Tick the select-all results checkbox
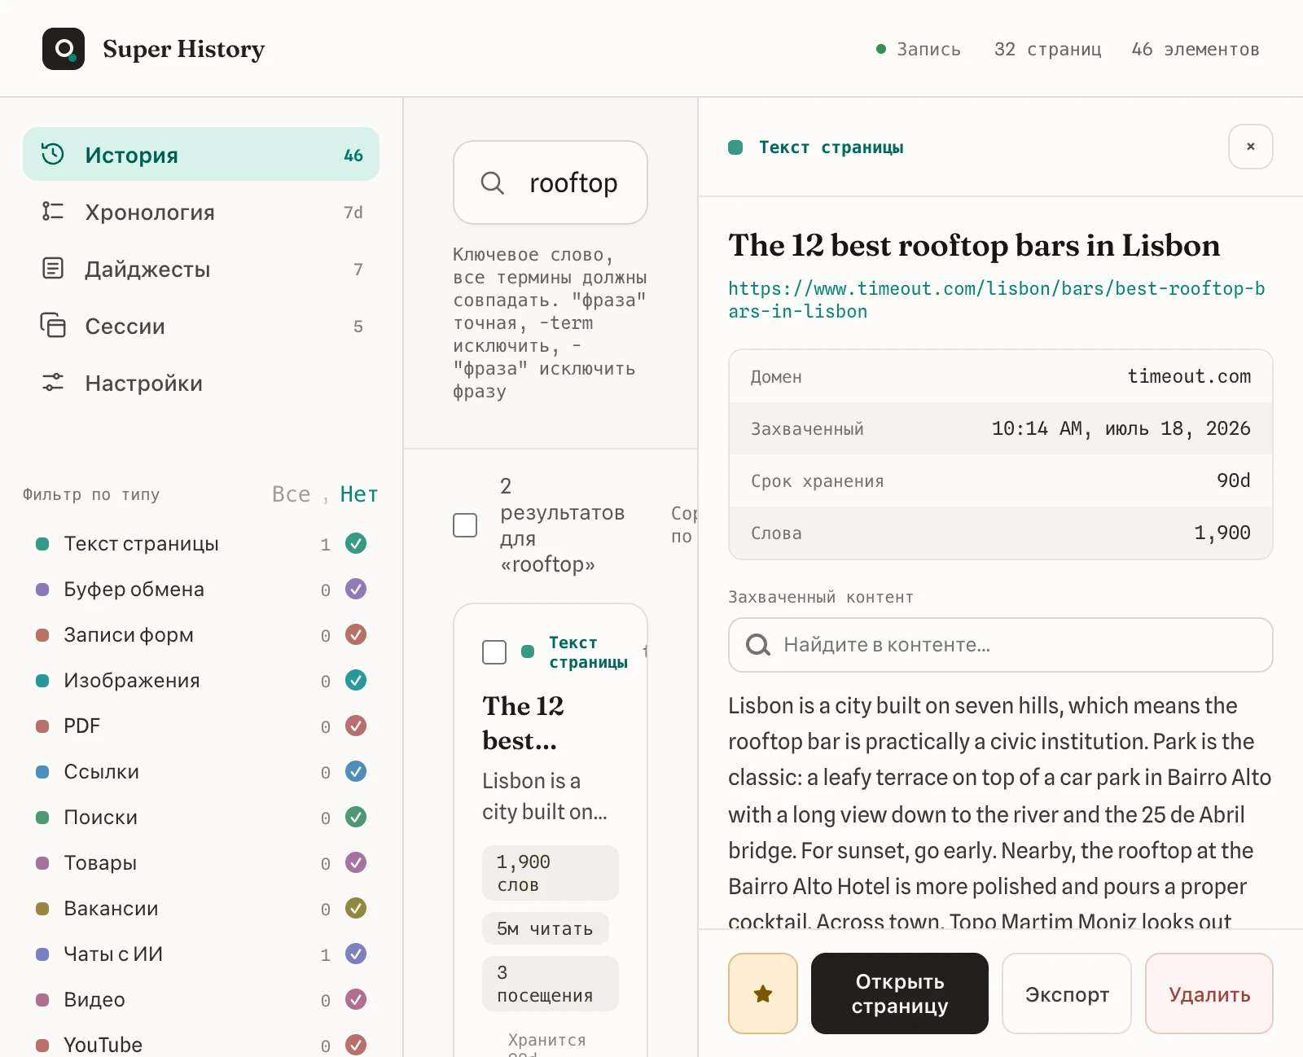The height and width of the screenshot is (1057, 1303). click(465, 525)
